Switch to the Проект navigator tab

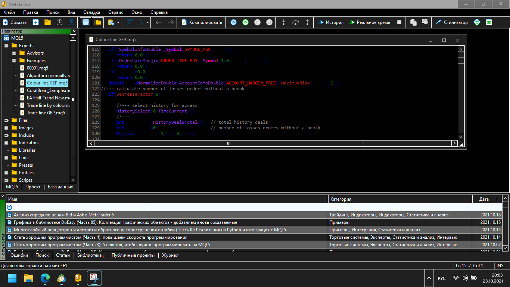pyautogui.click(x=33, y=187)
